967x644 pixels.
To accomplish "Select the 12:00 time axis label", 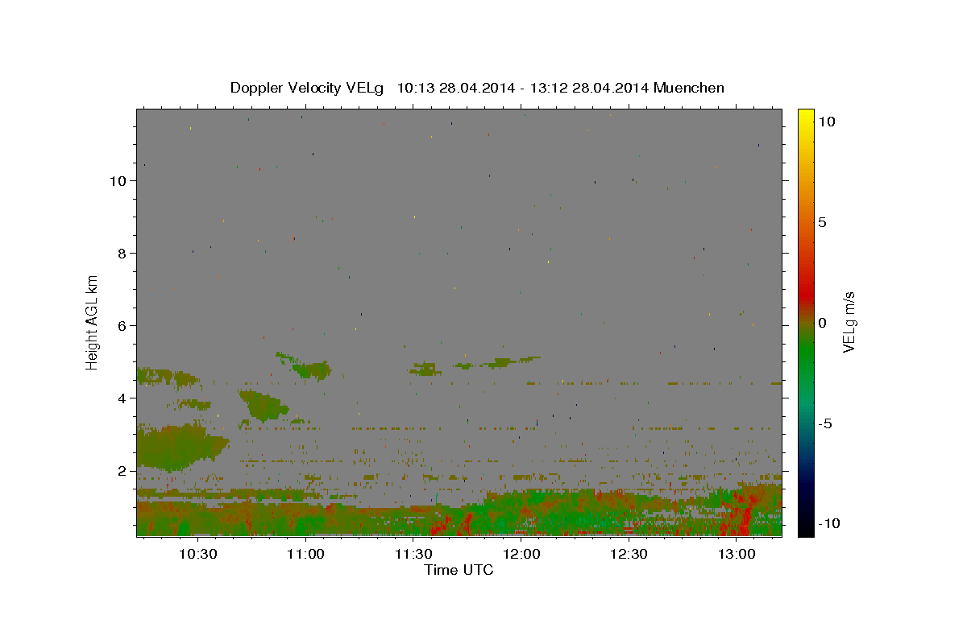I will click(x=521, y=555).
